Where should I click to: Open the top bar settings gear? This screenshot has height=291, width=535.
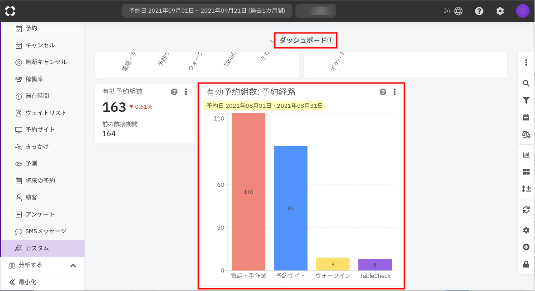pyautogui.click(x=500, y=11)
